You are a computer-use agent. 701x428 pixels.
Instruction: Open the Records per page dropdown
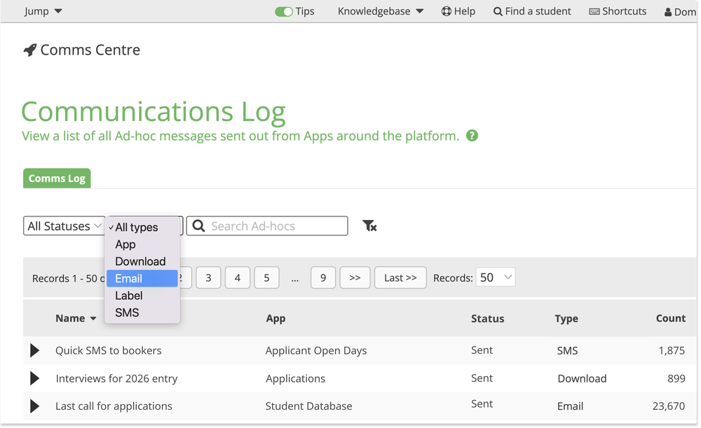click(496, 277)
